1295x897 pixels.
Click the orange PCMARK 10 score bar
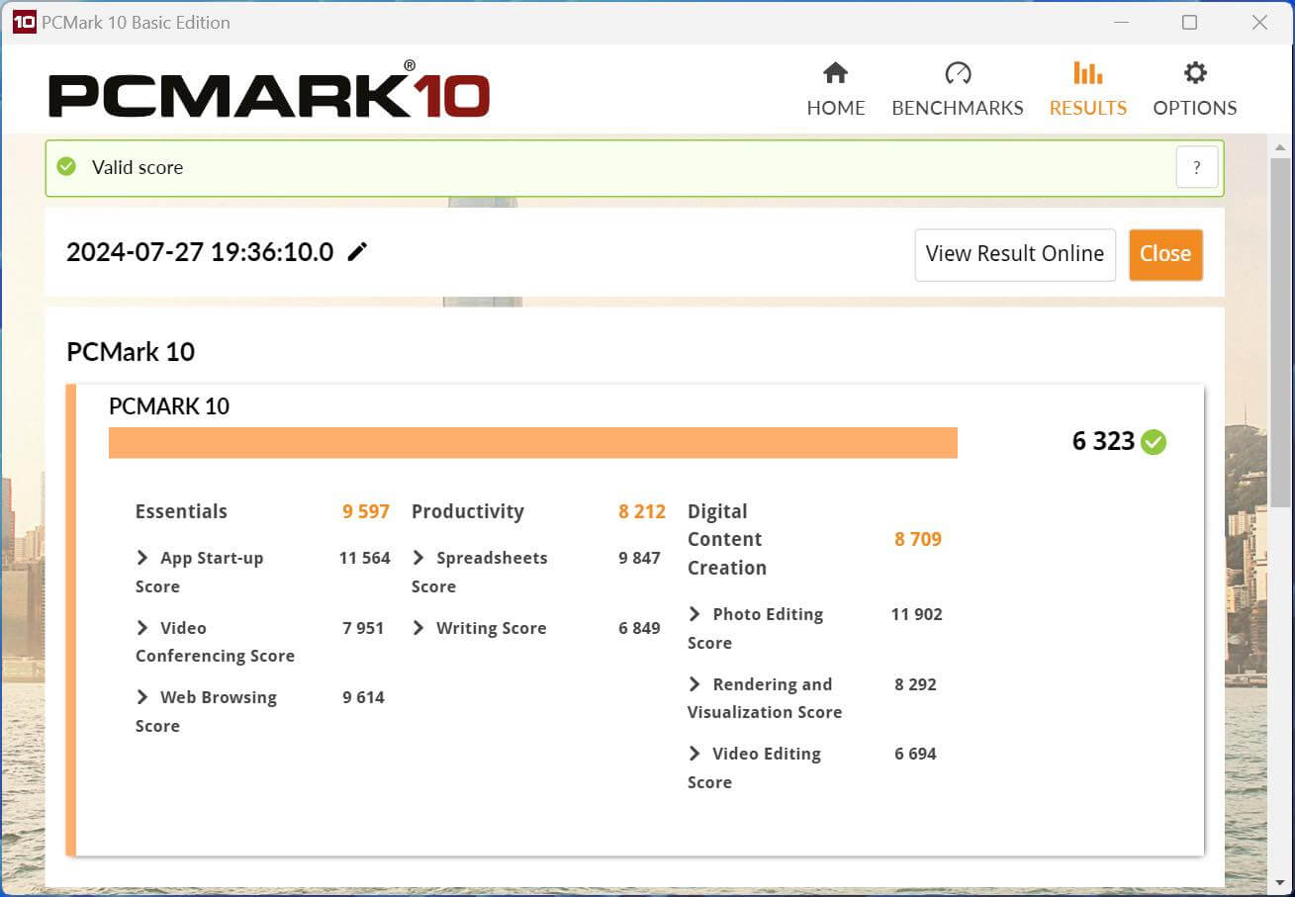(x=533, y=442)
